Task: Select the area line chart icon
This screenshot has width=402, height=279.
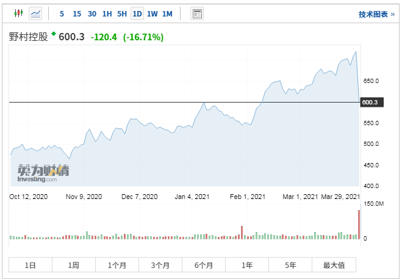Action: 36,13
